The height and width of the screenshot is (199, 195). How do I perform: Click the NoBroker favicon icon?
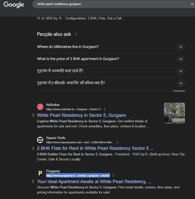40,107
